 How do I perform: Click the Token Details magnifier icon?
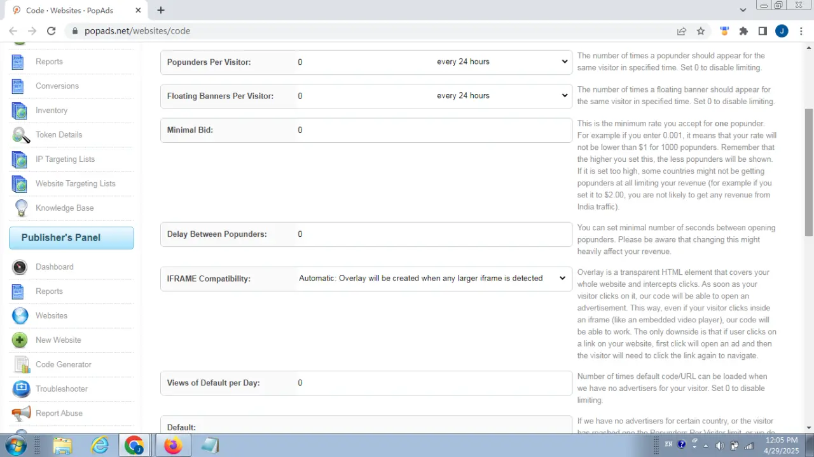tap(20, 135)
